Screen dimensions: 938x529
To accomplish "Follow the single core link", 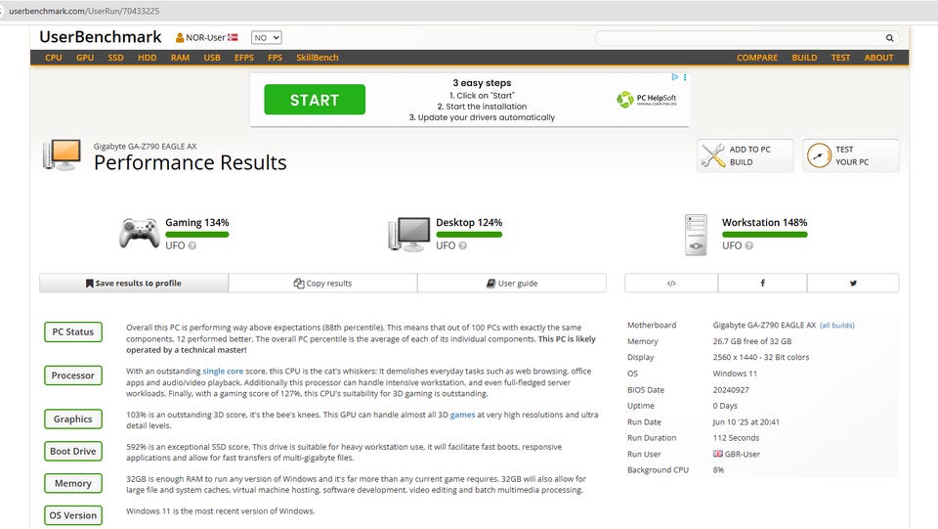I will tap(223, 371).
